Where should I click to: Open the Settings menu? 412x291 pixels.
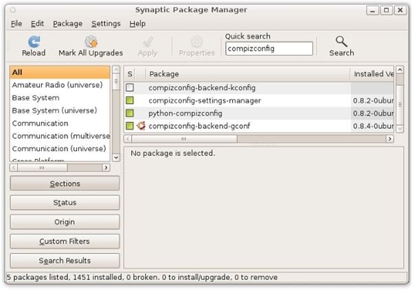(x=106, y=23)
